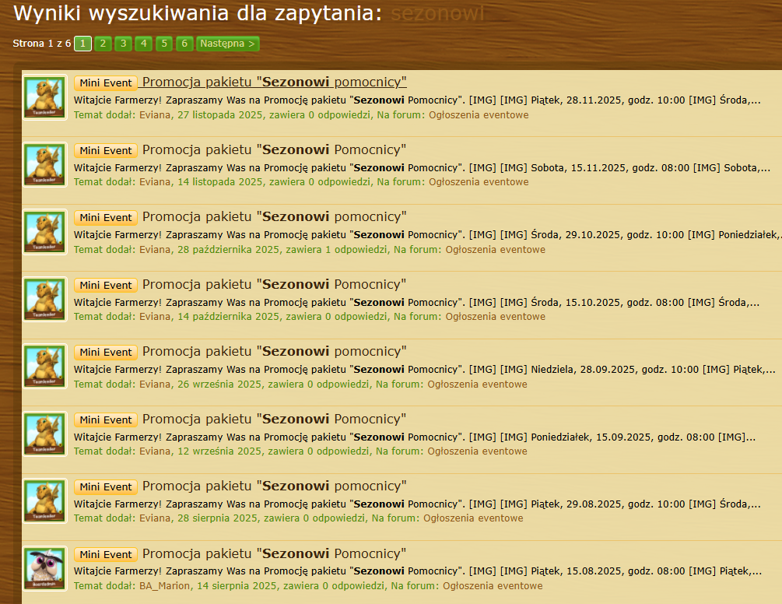Click the Mini Event badge on the 15.11.2025 topic
Image resolution: width=782 pixels, height=604 pixels.
click(106, 150)
